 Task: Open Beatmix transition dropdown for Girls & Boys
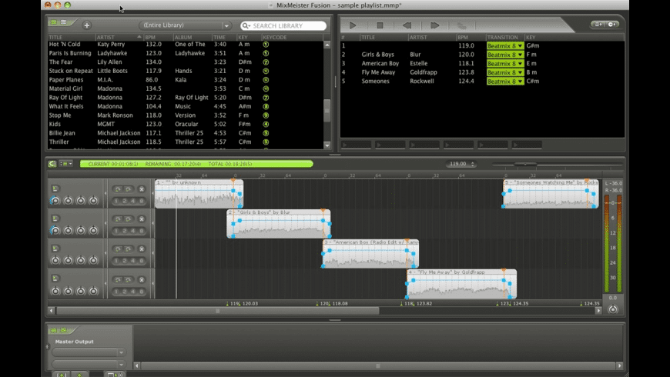click(x=504, y=55)
